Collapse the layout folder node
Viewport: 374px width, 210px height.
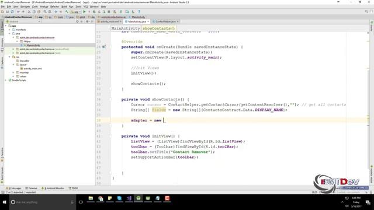click(x=13, y=65)
